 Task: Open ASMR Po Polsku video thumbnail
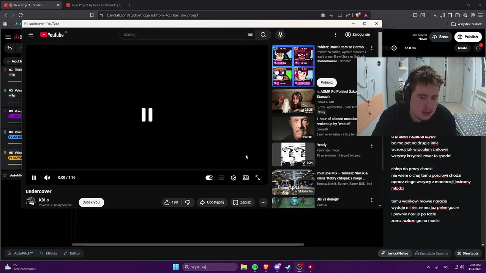(293, 101)
